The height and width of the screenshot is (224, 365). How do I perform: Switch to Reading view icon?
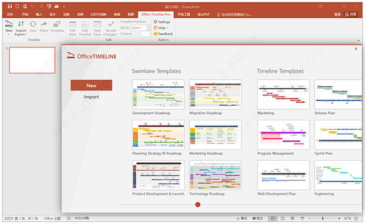[293, 219]
